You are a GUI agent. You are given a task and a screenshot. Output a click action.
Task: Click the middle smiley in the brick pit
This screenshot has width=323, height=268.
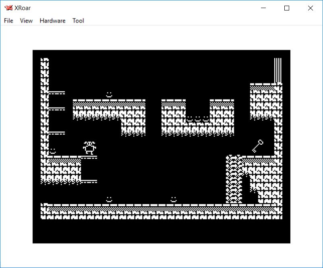click(x=198, y=119)
